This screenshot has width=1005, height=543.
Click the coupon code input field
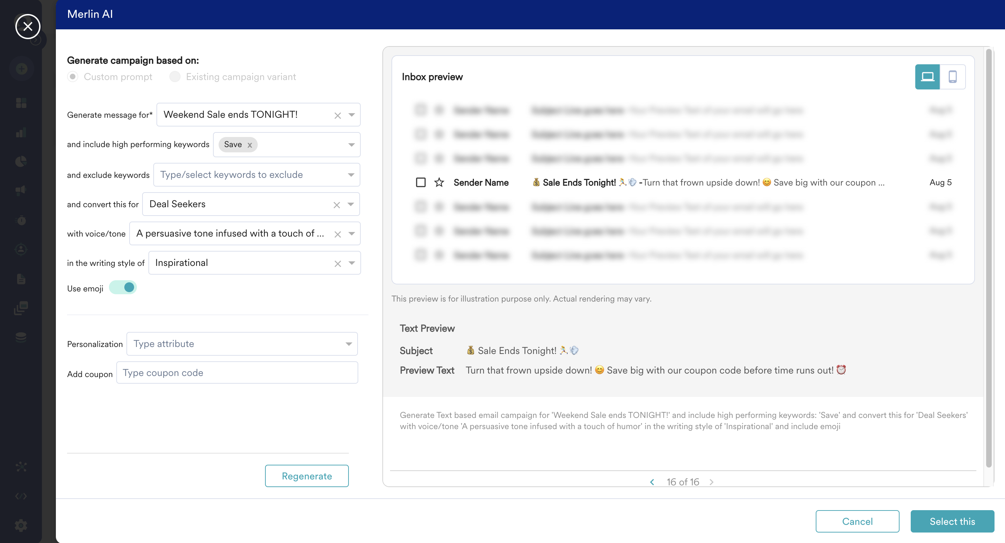pyautogui.click(x=237, y=373)
